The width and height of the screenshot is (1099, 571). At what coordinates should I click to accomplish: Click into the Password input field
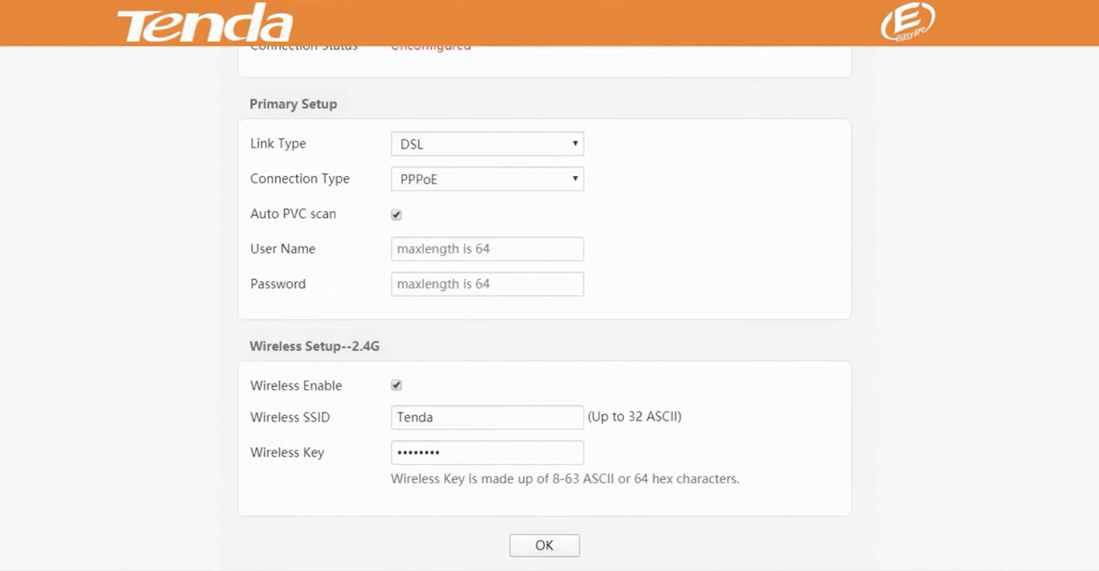[487, 284]
